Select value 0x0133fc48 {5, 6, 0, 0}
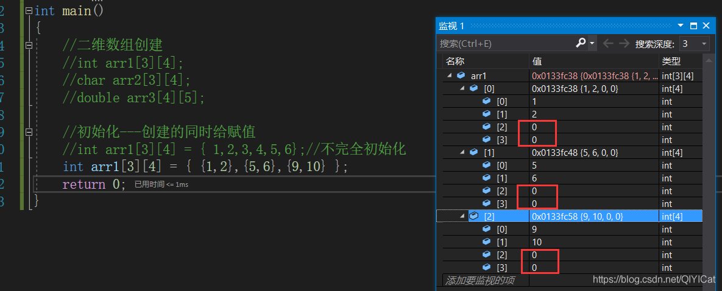The width and height of the screenshot is (722, 291). point(594,152)
